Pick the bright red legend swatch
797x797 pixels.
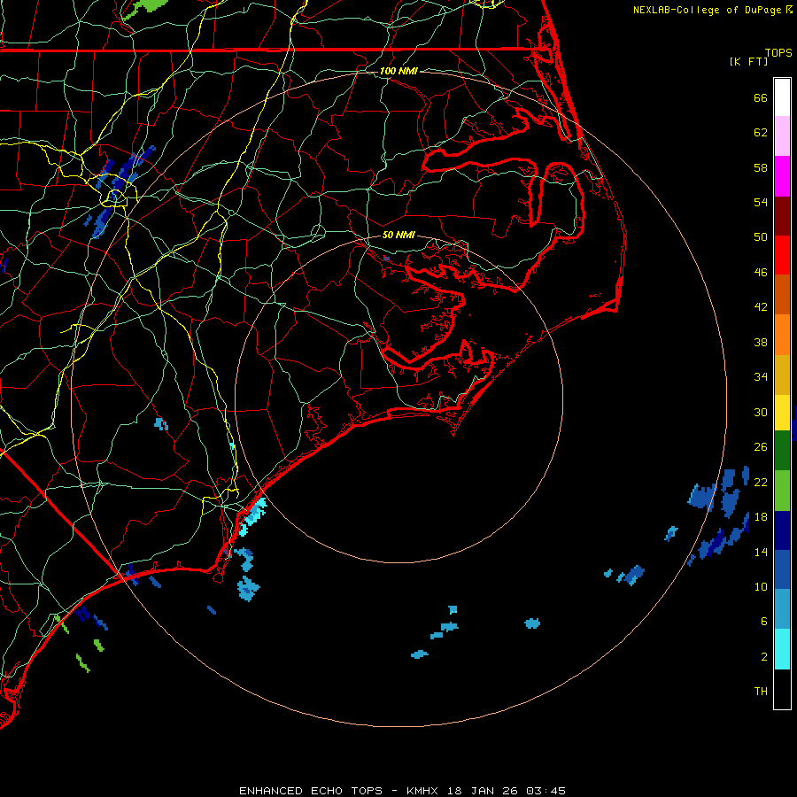point(782,255)
